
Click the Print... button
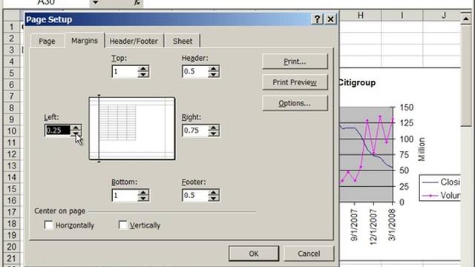(295, 62)
